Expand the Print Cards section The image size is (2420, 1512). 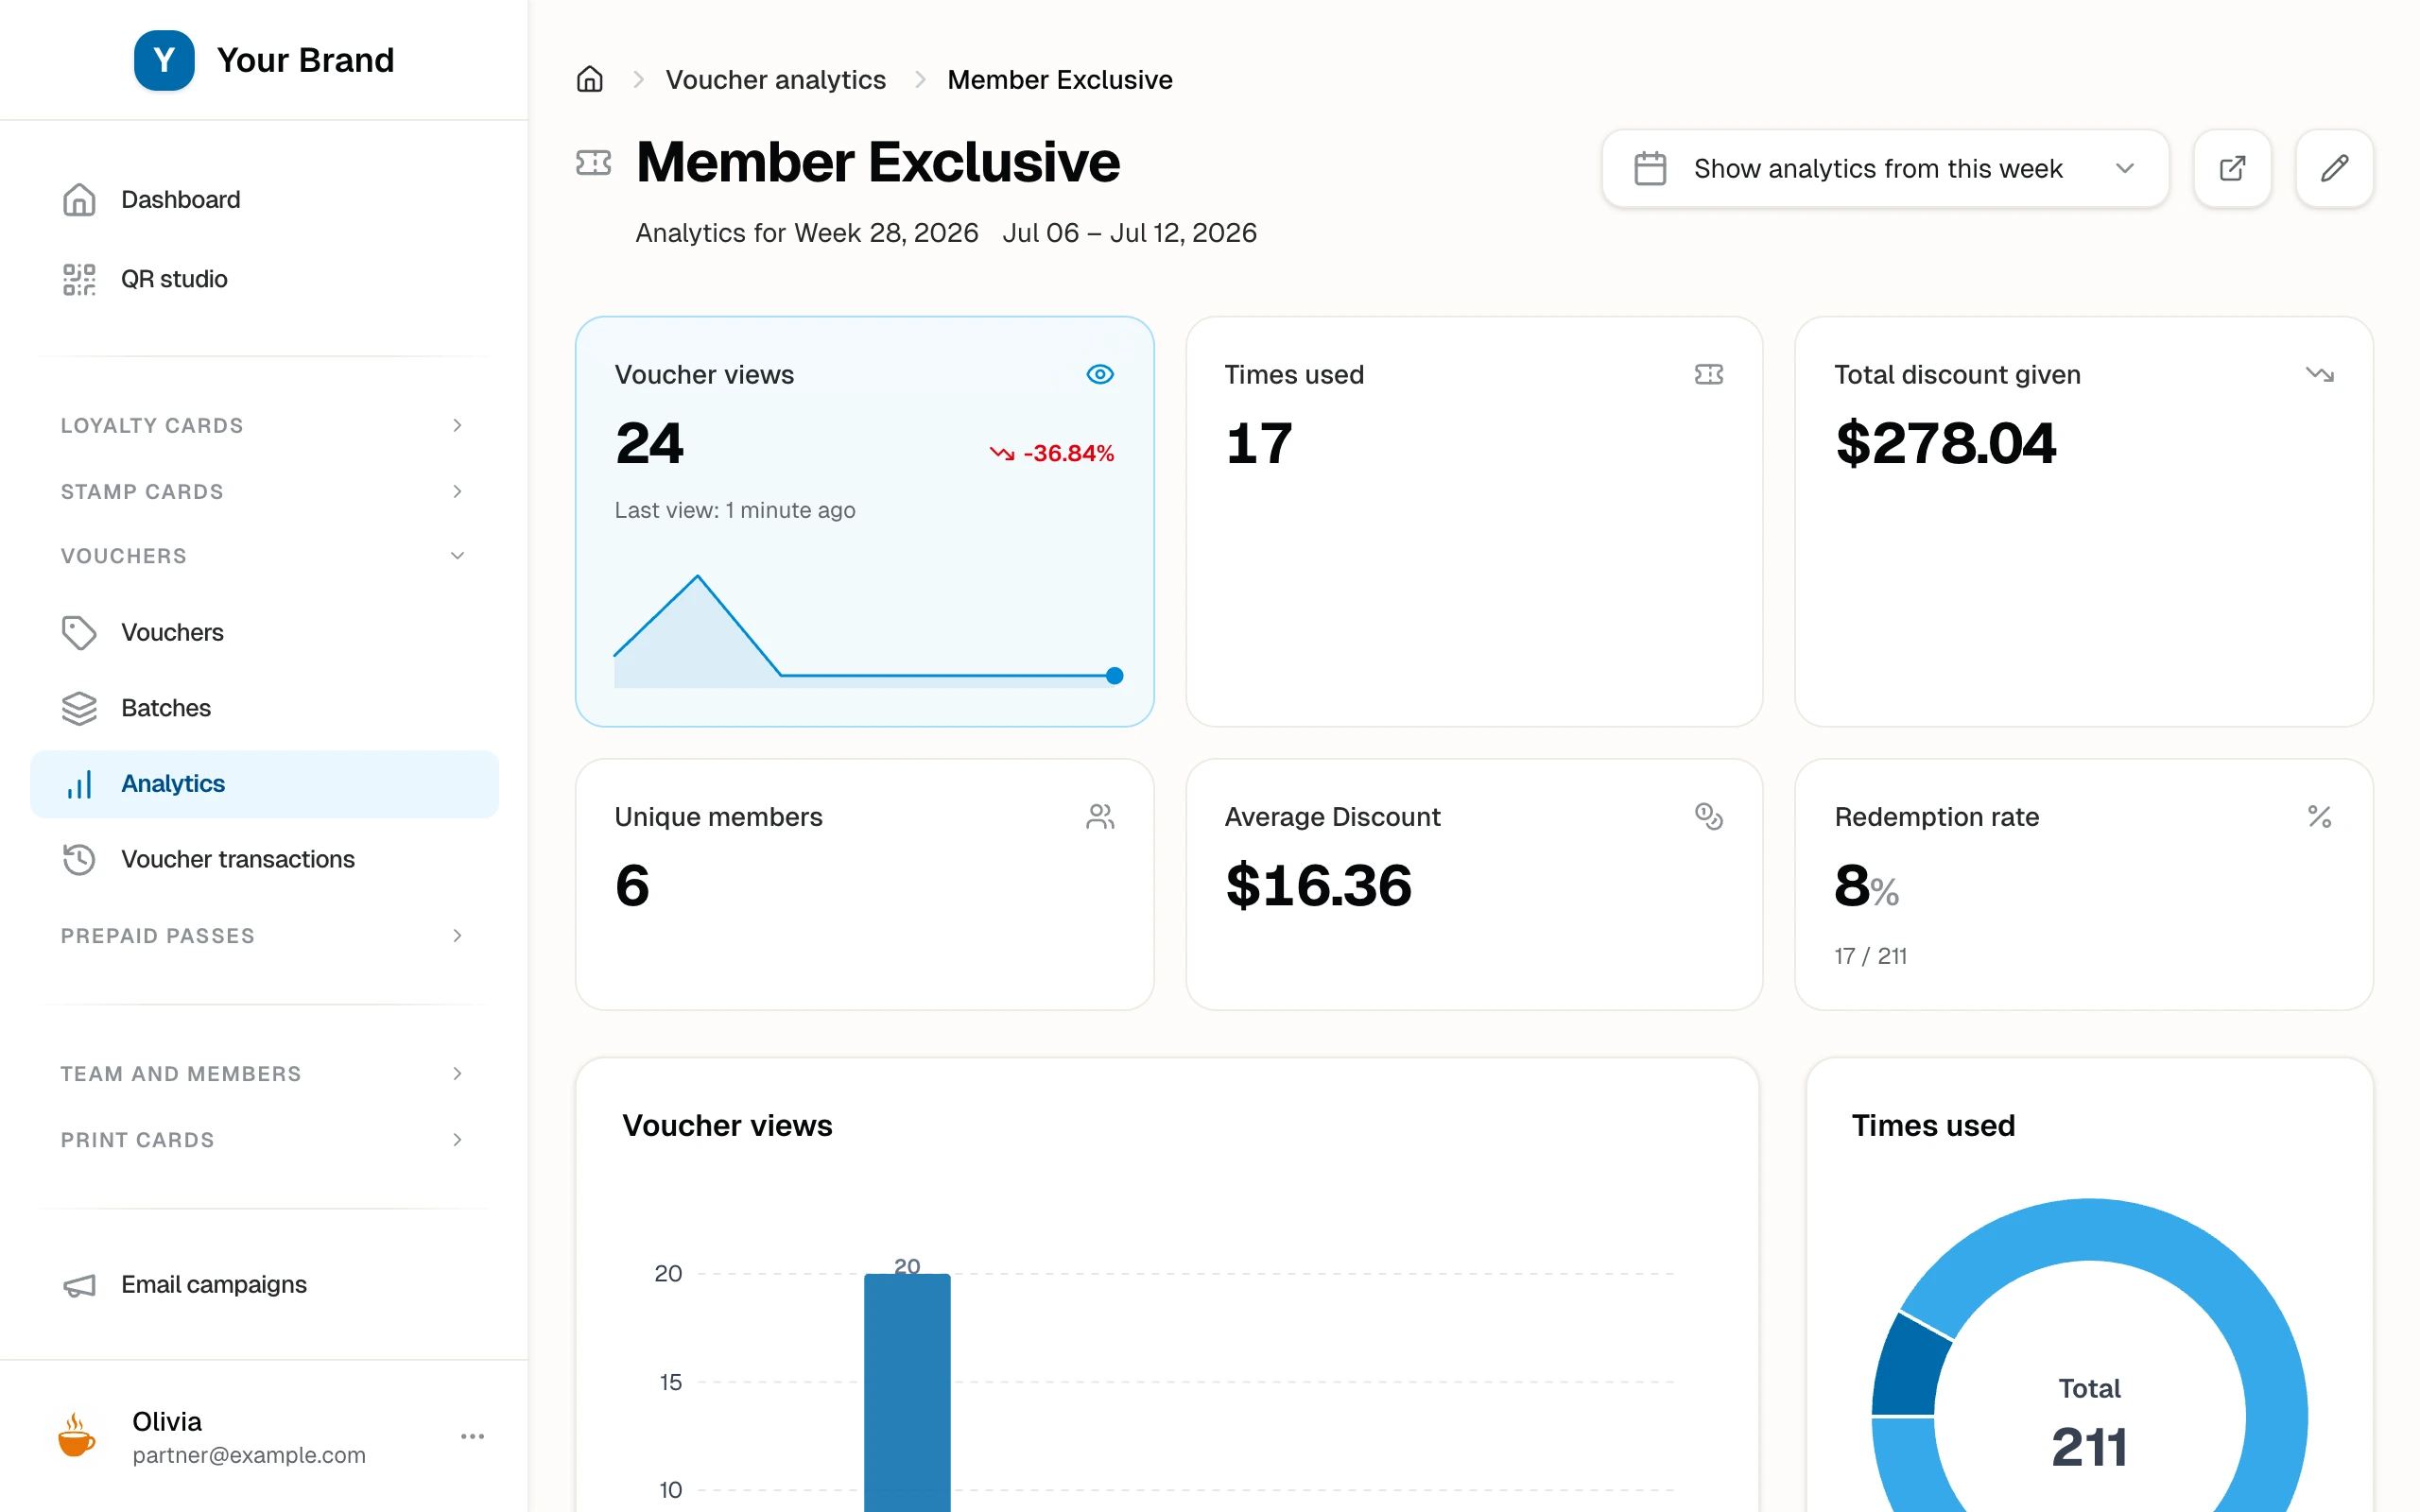(264, 1140)
